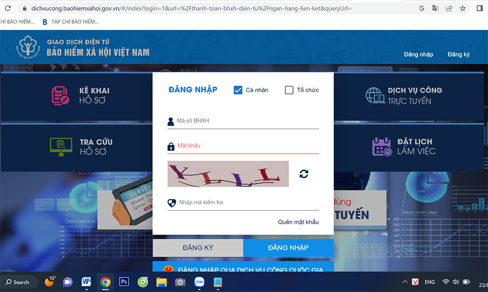
Task: Open the weather widget showing 15°
Action: click(x=50, y=281)
